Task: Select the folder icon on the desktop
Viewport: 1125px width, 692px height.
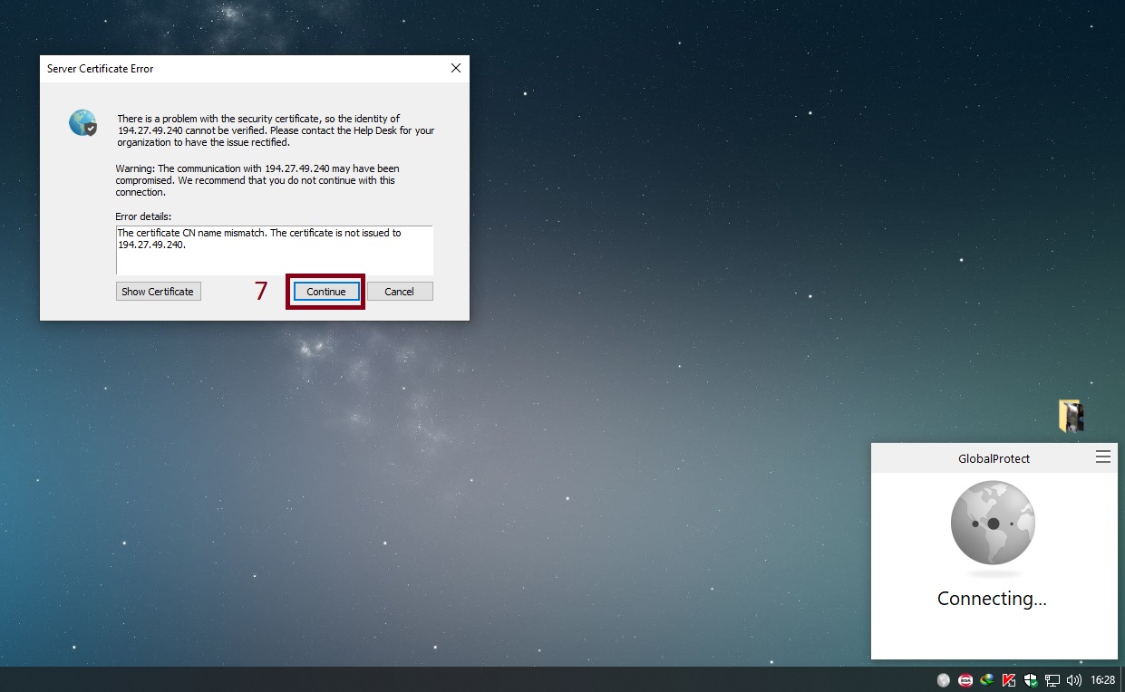Action: [x=1071, y=416]
